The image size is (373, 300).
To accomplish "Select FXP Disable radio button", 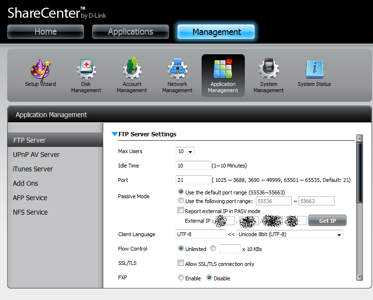I will pyautogui.click(x=209, y=277).
